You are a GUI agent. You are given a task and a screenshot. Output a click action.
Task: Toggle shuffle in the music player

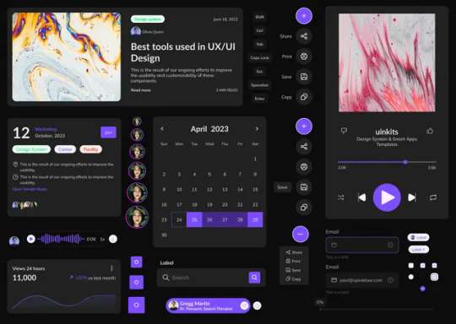[341, 197]
